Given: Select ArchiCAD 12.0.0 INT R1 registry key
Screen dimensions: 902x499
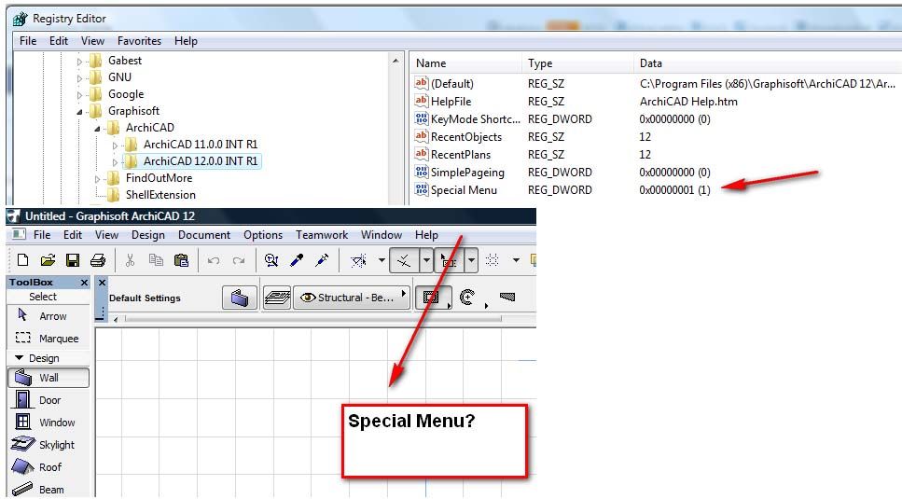Looking at the screenshot, I should click(x=201, y=161).
